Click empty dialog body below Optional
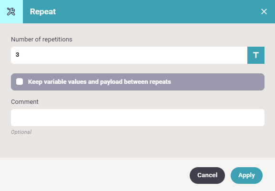Viewport: 275px width, 191px height. pos(138,146)
